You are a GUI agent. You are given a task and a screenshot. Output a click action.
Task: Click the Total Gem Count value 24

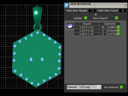123,11
